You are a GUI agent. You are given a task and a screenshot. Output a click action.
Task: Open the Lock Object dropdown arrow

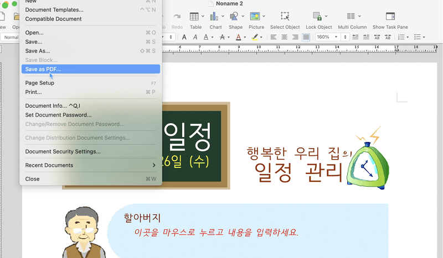click(326, 17)
